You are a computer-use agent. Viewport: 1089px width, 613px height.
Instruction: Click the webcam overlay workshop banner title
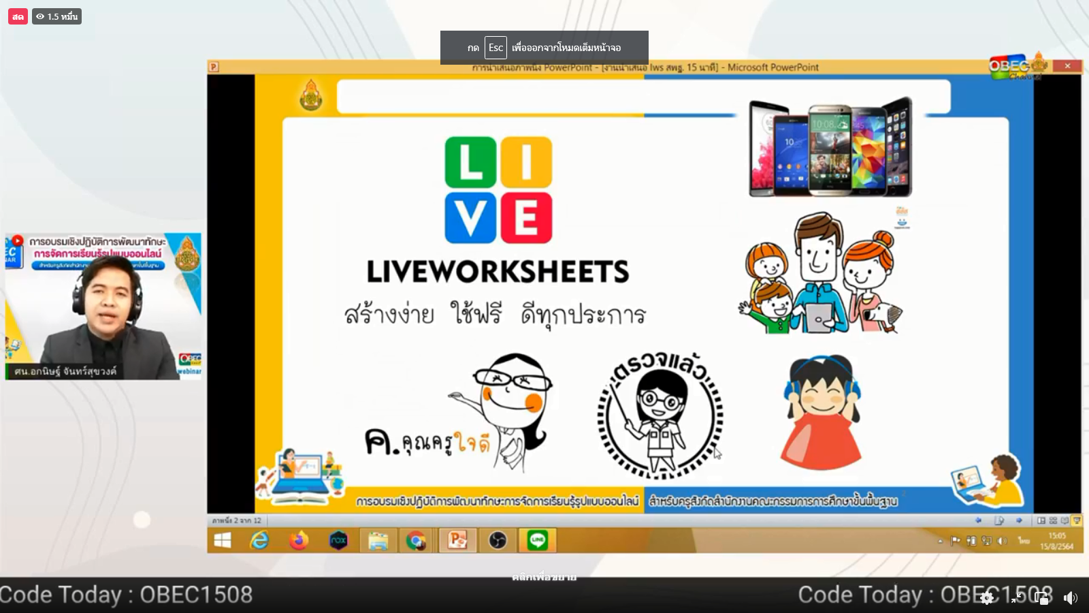(x=97, y=247)
